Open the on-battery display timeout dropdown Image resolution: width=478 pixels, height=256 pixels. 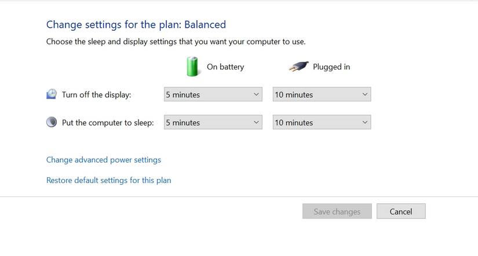213,94
